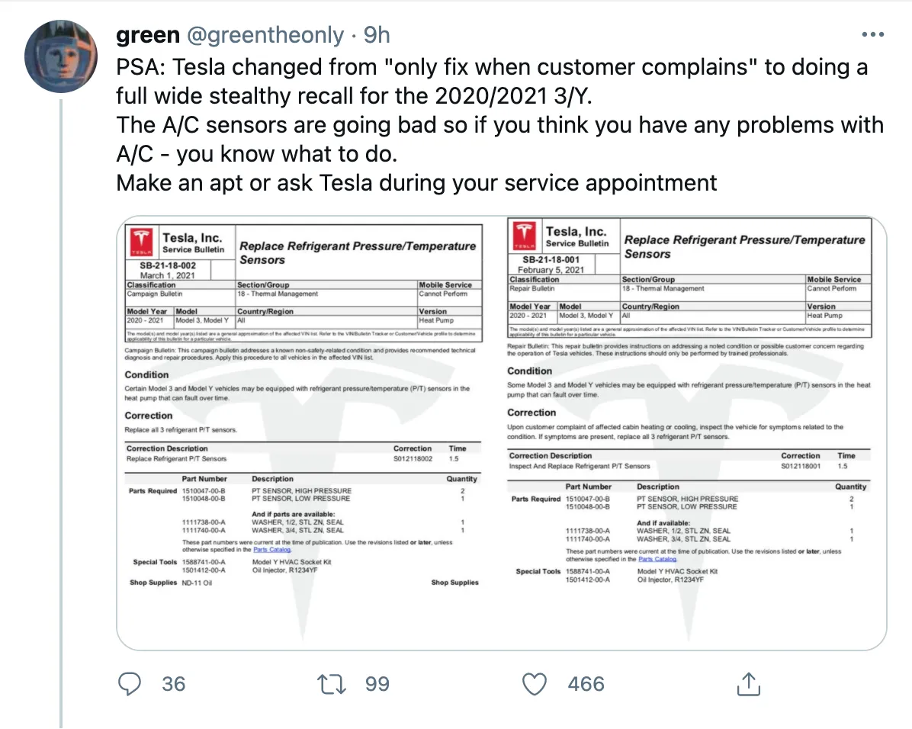The image size is (912, 729).
Task: Click the retweet count 99
Action: [x=377, y=684]
